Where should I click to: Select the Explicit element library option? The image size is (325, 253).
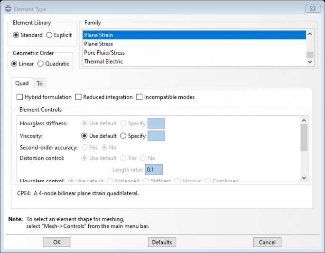pos(49,35)
